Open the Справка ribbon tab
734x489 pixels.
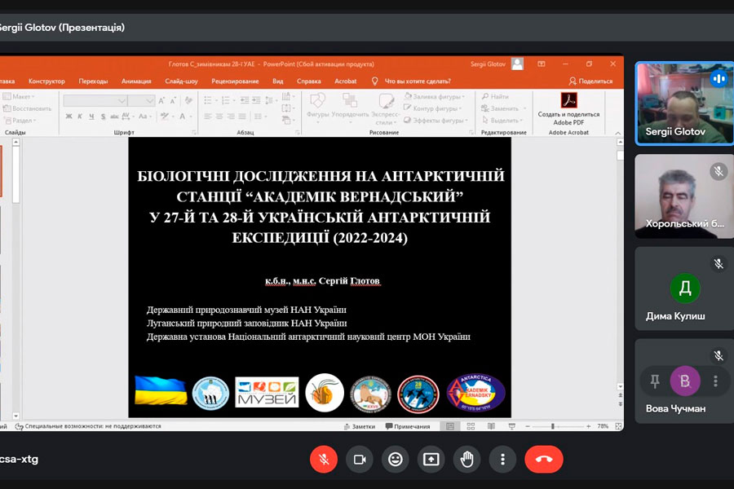tap(308, 81)
